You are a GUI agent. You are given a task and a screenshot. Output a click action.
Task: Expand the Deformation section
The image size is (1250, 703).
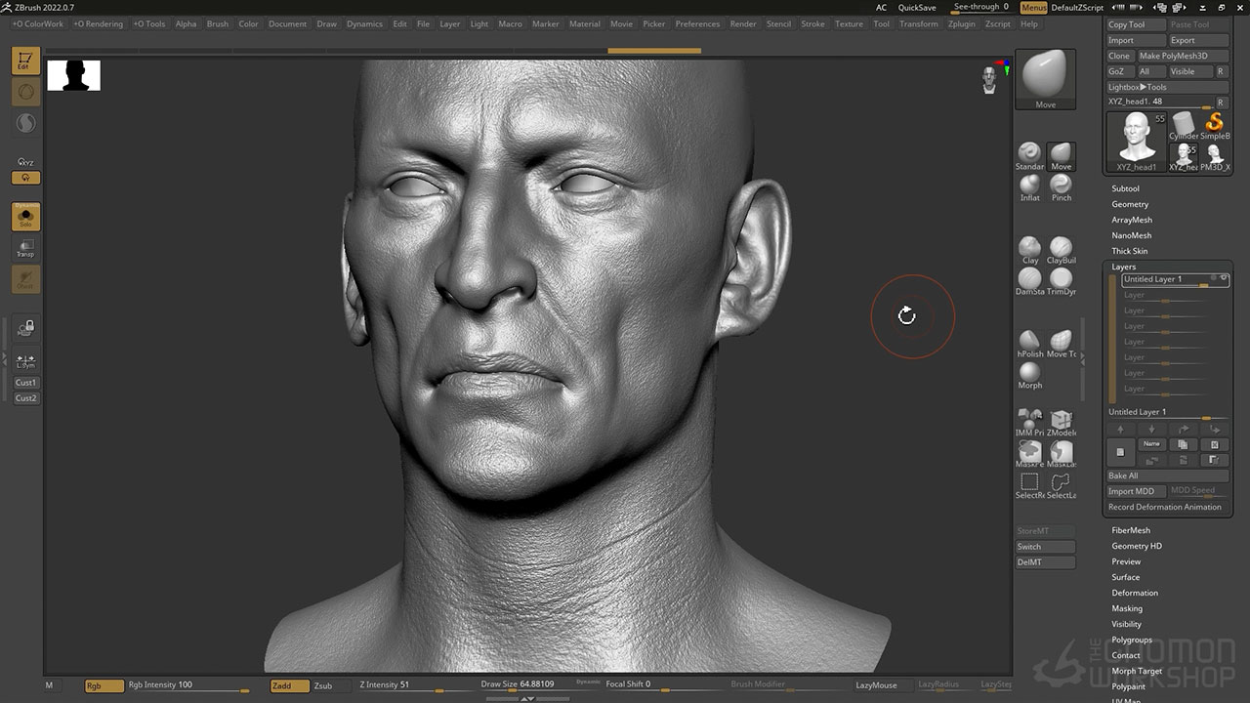(x=1135, y=593)
